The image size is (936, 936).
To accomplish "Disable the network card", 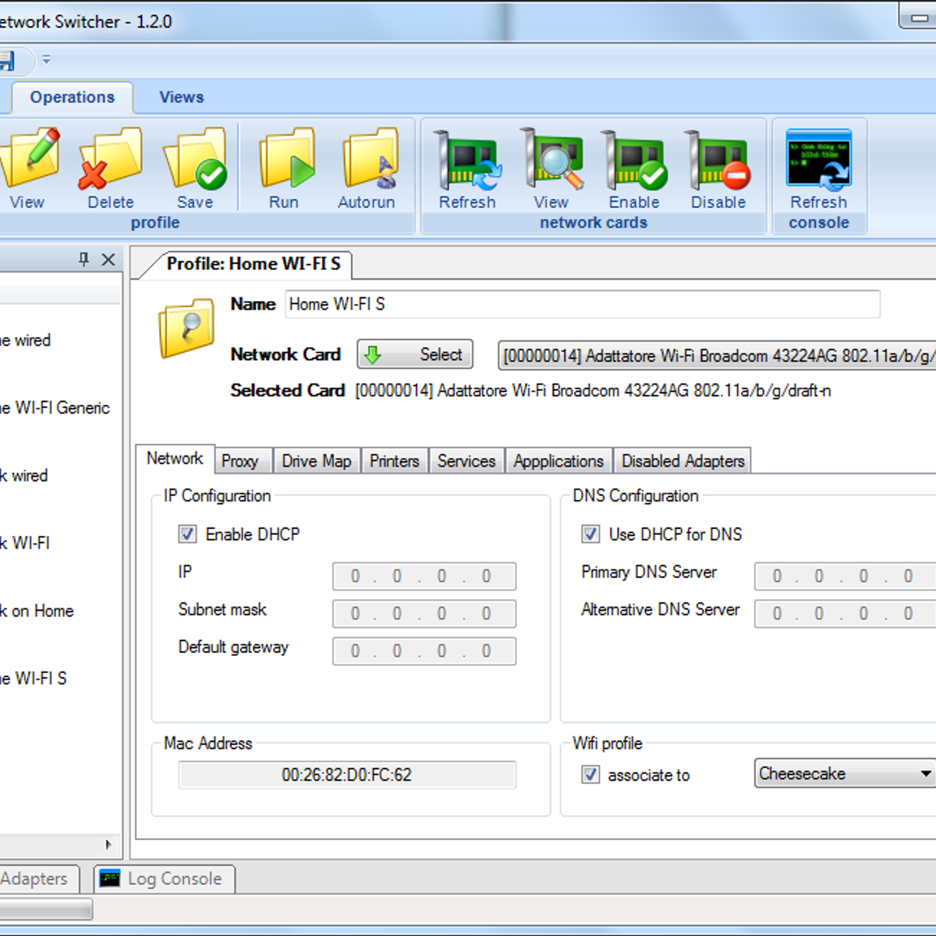I will pos(718,168).
